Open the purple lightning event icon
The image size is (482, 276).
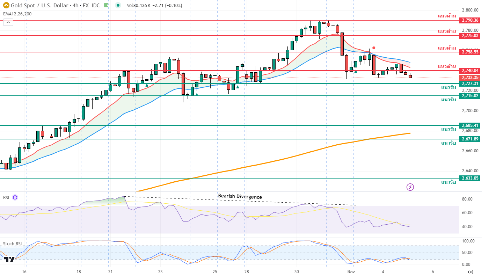click(x=410, y=187)
